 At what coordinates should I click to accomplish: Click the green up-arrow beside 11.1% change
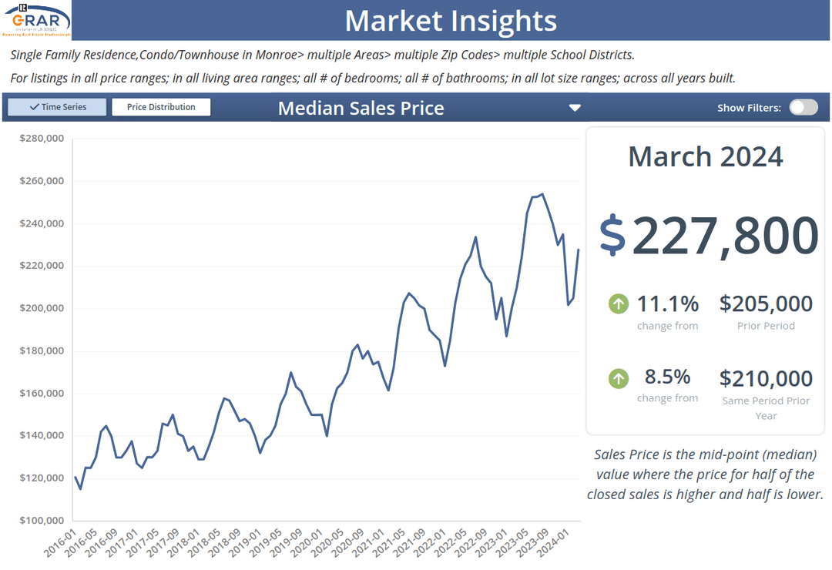pyautogui.click(x=619, y=303)
